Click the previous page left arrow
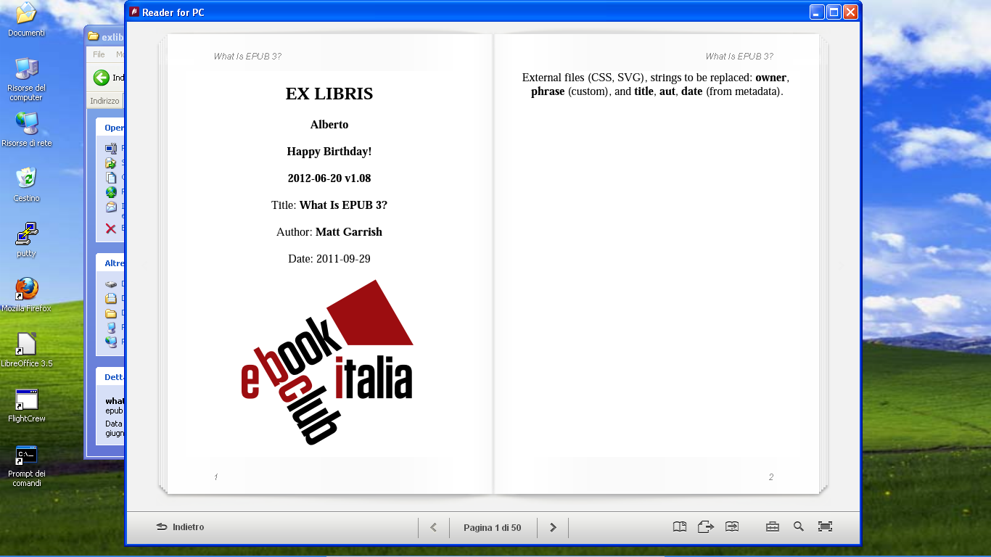 (434, 527)
